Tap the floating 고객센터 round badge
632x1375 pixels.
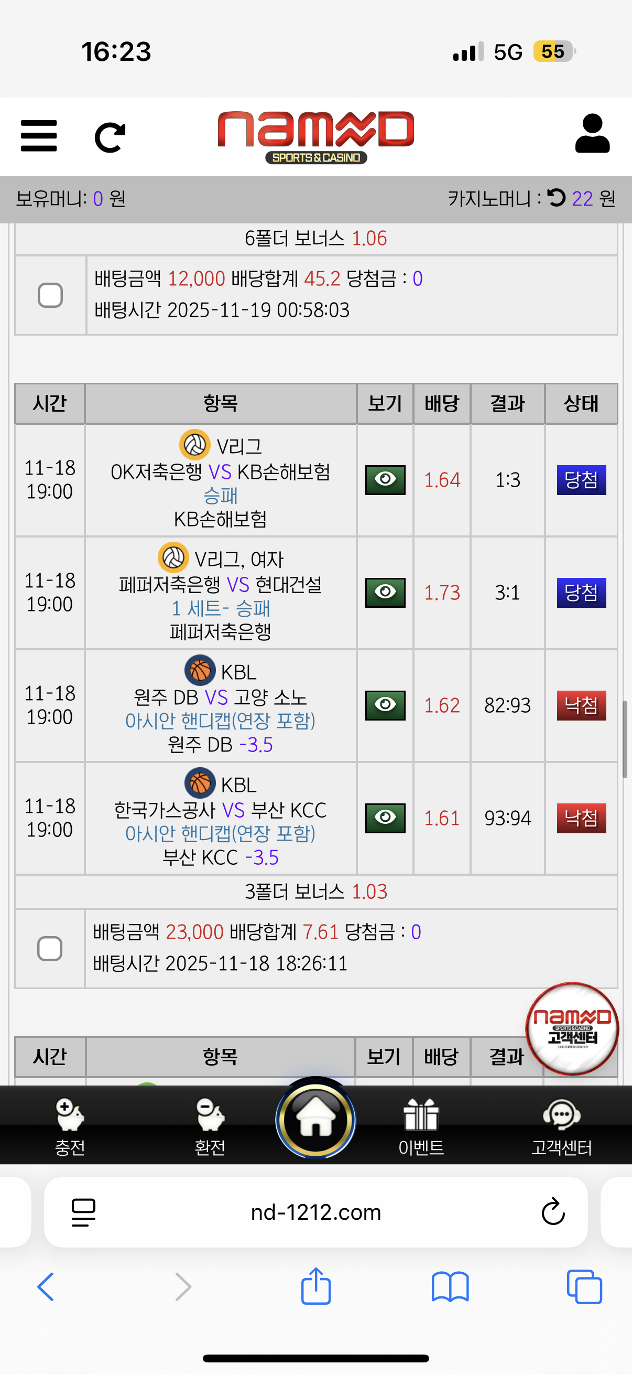click(x=572, y=1028)
